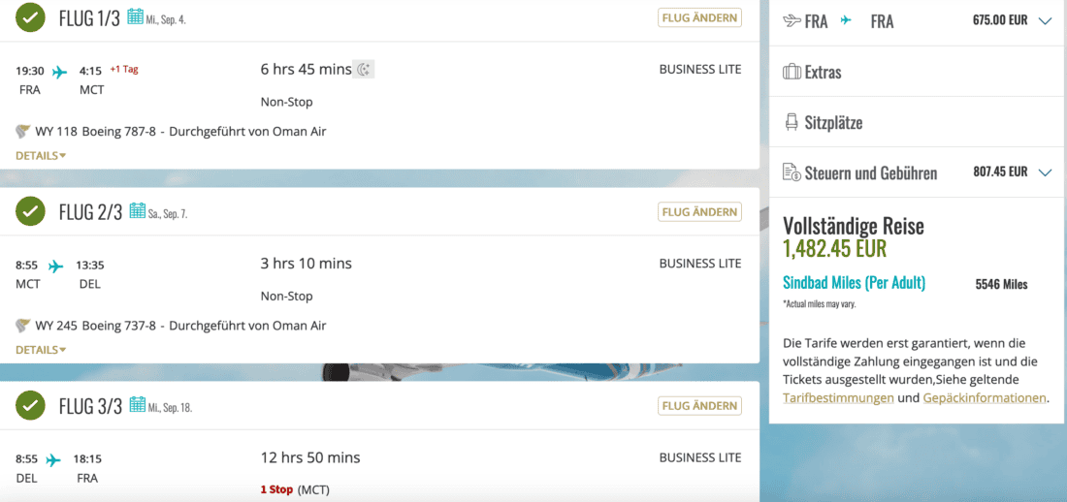
Task: Expand the Steuern und Gebühren chevron
Action: click(1045, 173)
